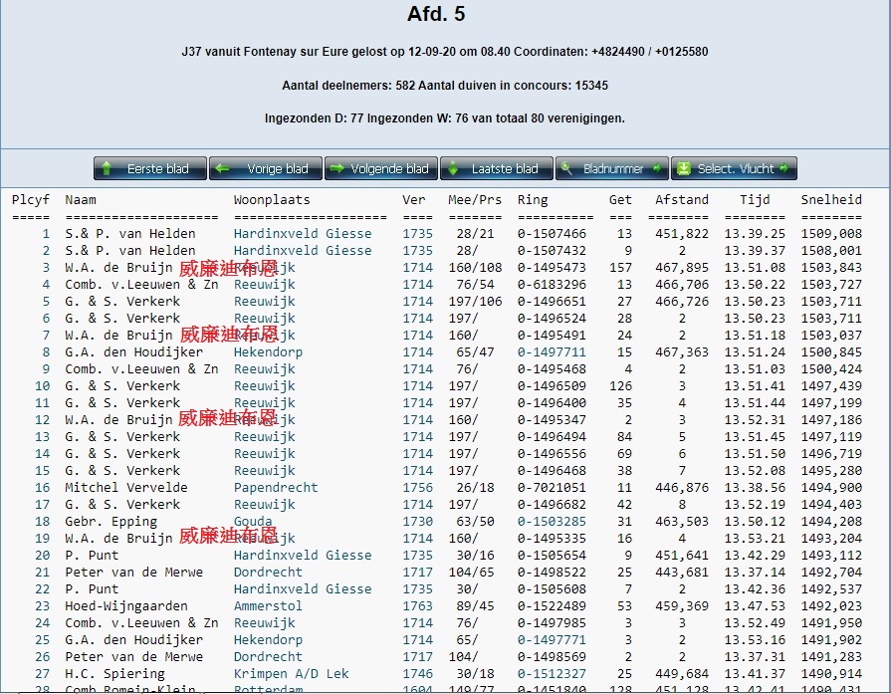Open ring number 0-1497711 link
The width and height of the screenshot is (891, 694).
tap(552, 352)
